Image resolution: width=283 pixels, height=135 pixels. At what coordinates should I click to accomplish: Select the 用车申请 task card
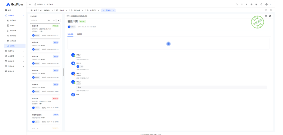coord(45,103)
